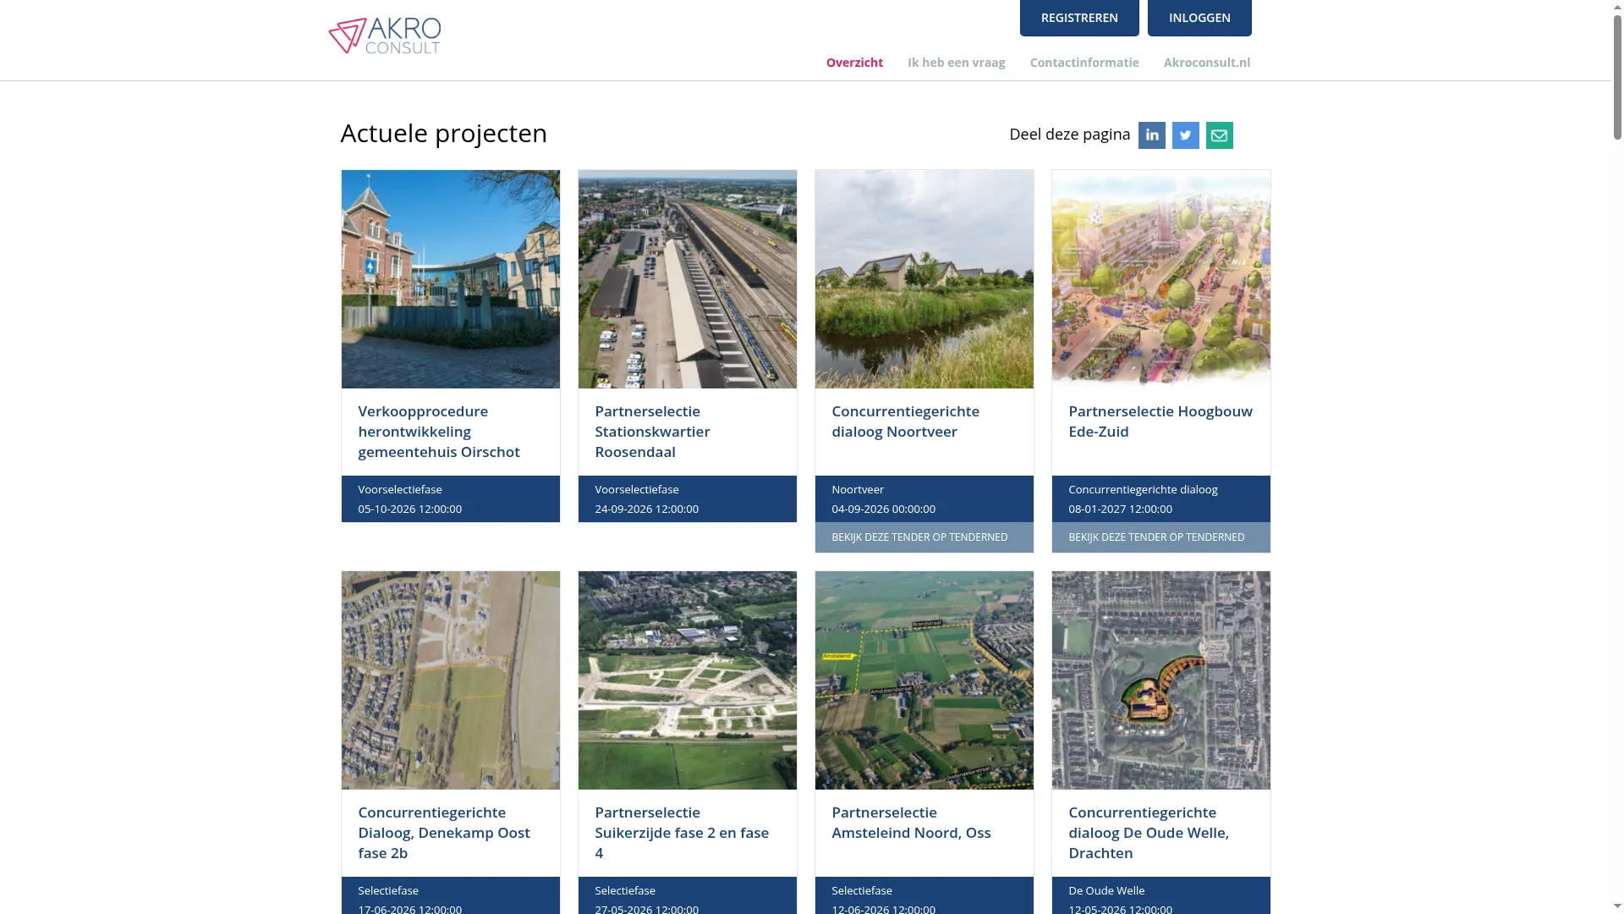Open Akroconsult.nl menu link
The height and width of the screenshot is (914, 1624).
tap(1207, 63)
